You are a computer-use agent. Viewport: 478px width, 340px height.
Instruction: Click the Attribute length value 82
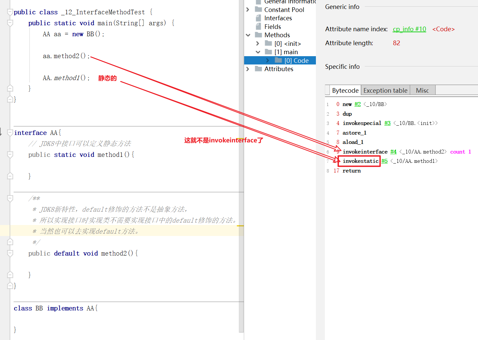396,43
